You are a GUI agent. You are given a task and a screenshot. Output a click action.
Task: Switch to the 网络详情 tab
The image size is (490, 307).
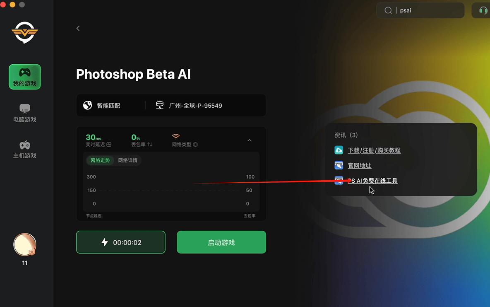click(x=128, y=160)
